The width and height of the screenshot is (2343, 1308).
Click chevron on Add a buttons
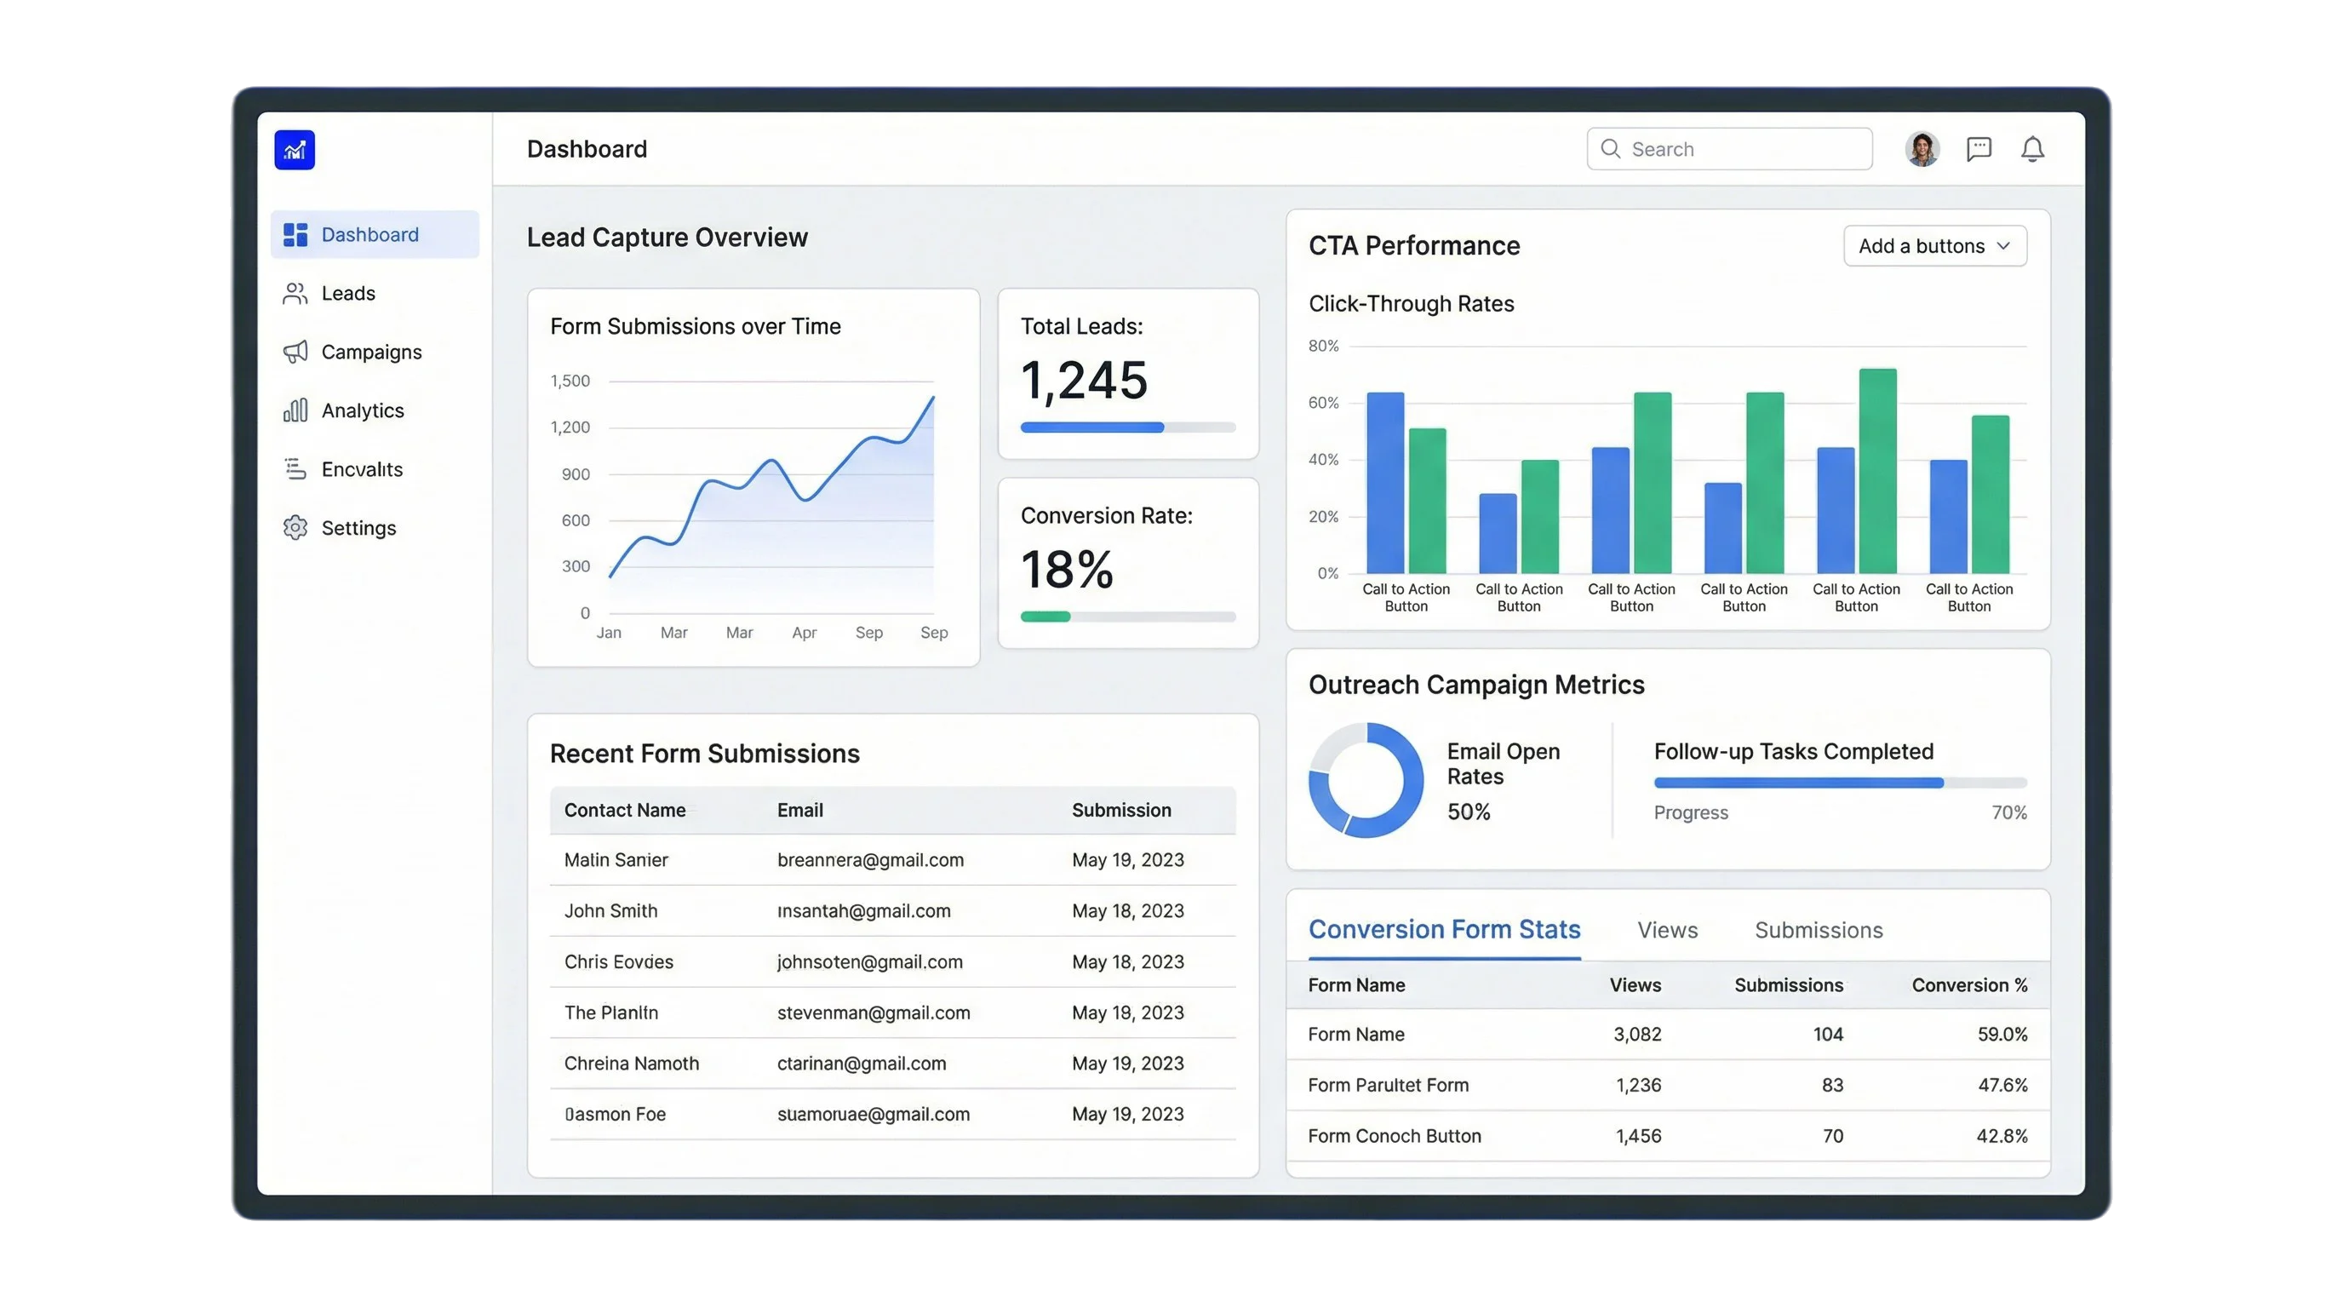coord(2002,246)
